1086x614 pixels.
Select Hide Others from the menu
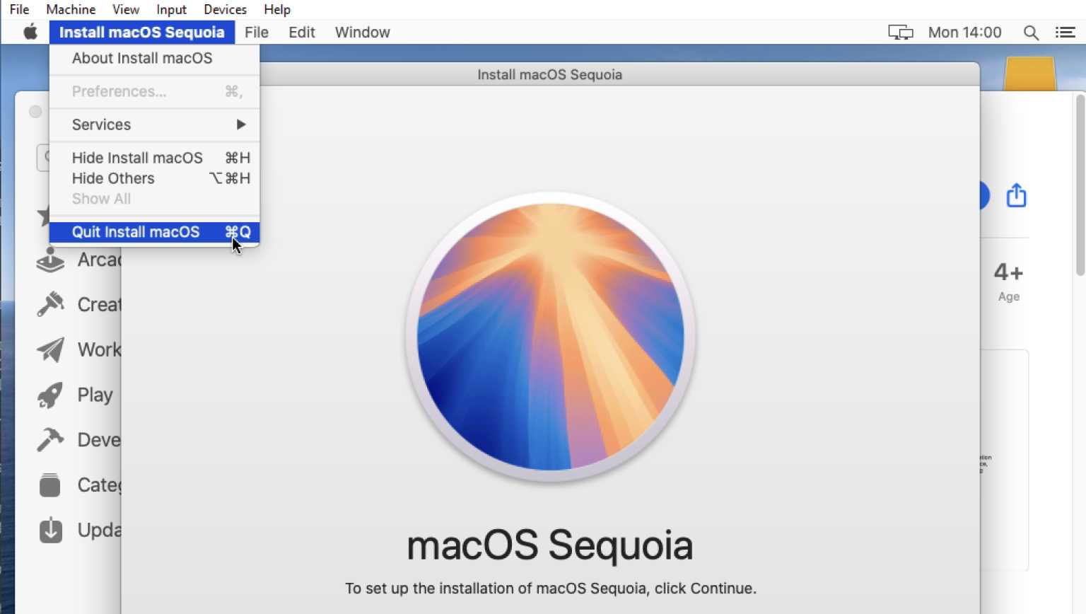(113, 178)
